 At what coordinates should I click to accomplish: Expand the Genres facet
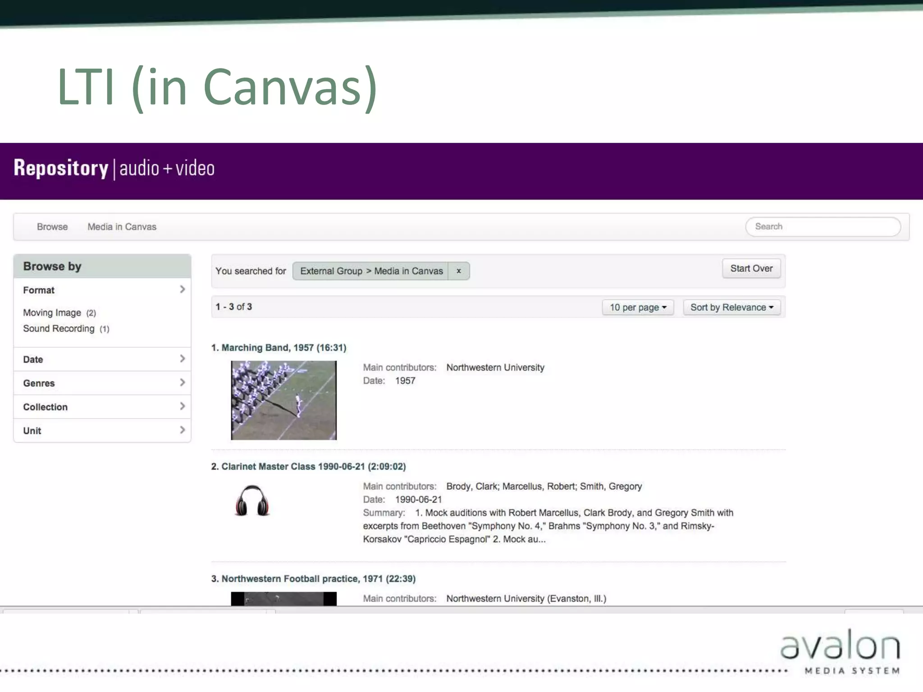point(102,383)
